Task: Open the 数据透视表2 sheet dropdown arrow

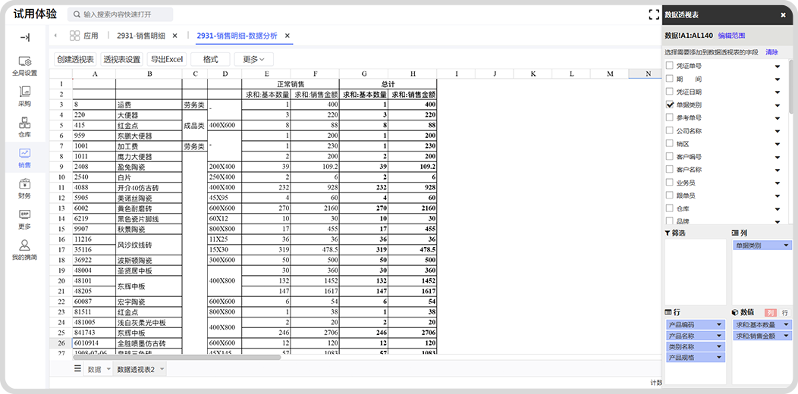Action: (162, 370)
